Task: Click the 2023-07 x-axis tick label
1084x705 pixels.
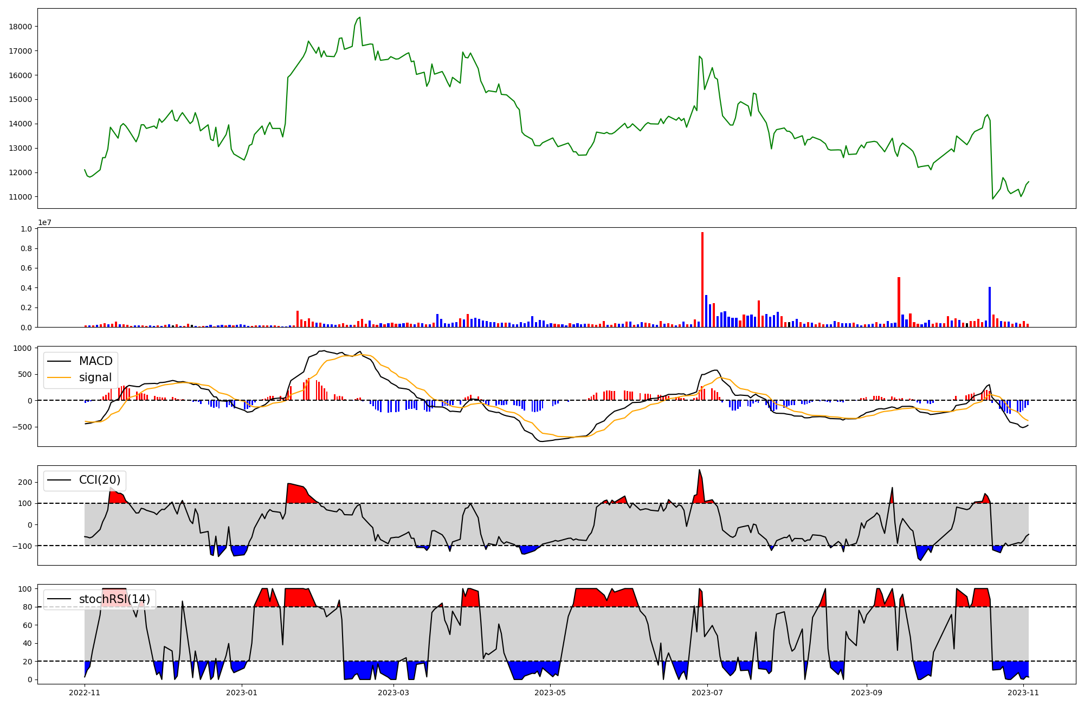Action: pos(707,693)
